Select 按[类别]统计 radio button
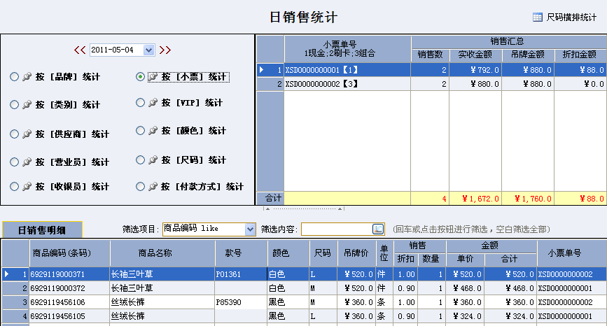This screenshot has width=607, height=326. (14, 104)
